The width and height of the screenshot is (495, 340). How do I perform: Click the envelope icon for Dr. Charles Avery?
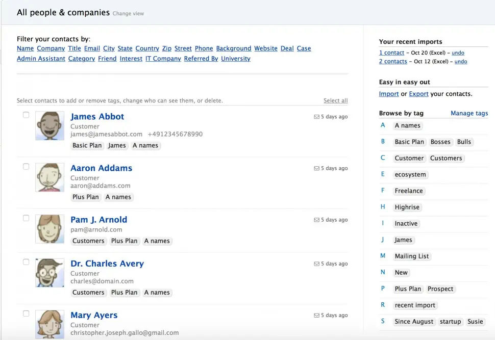coord(316,264)
